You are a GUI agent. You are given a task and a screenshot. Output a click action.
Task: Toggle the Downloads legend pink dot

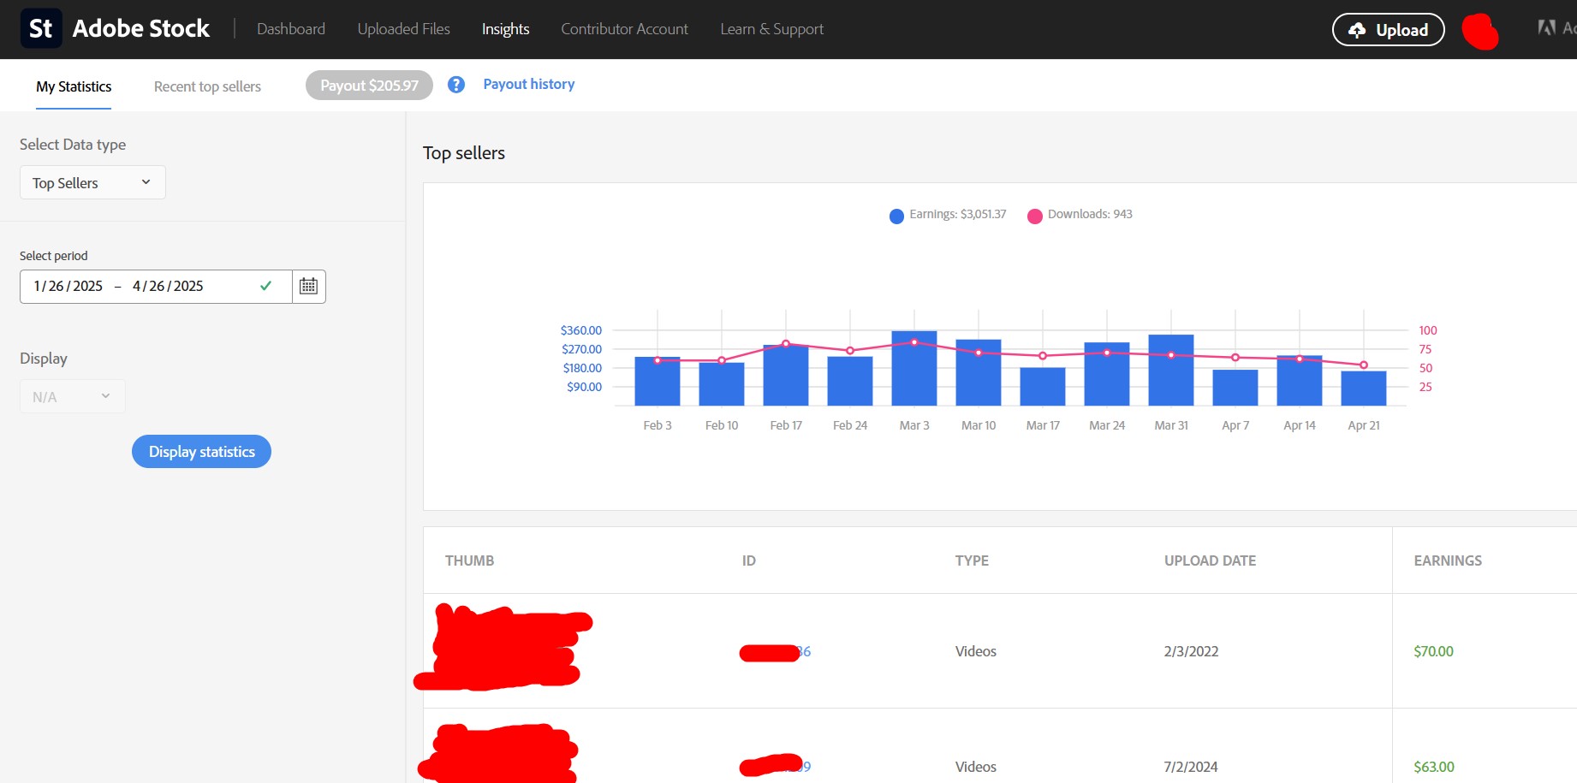[1035, 216]
